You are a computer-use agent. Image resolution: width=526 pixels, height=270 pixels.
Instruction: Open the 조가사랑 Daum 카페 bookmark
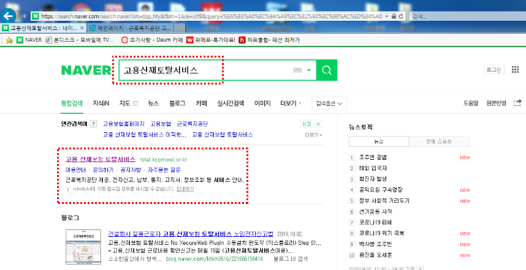coord(151,40)
